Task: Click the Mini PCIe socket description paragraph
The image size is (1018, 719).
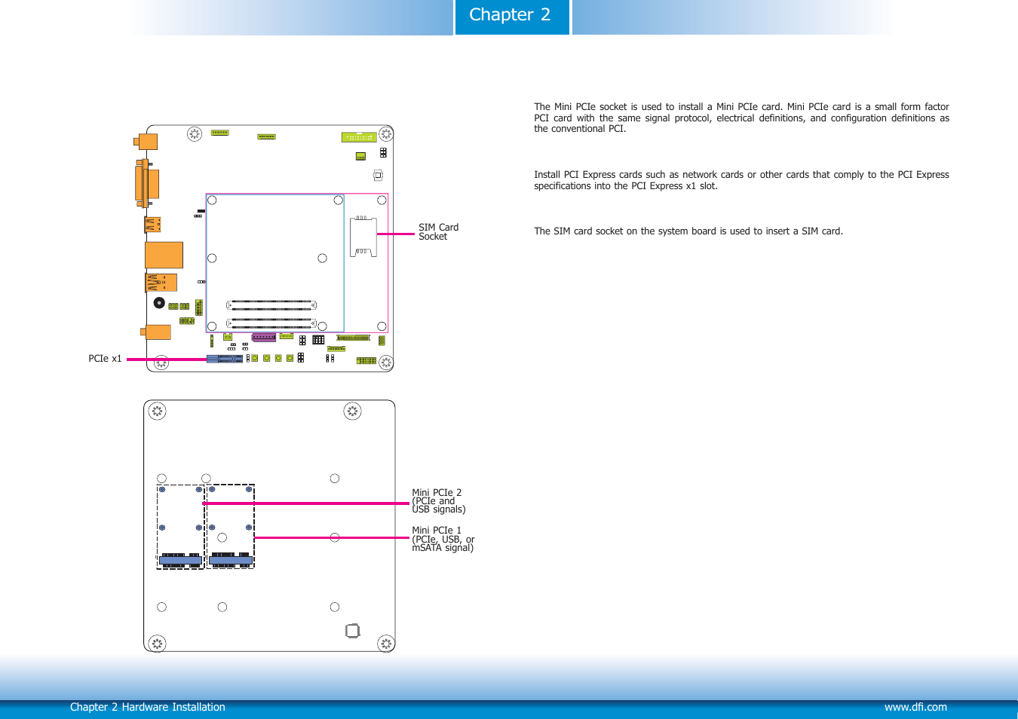Action: point(741,118)
